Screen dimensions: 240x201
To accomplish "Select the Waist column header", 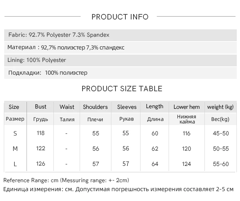I will (x=67, y=107).
